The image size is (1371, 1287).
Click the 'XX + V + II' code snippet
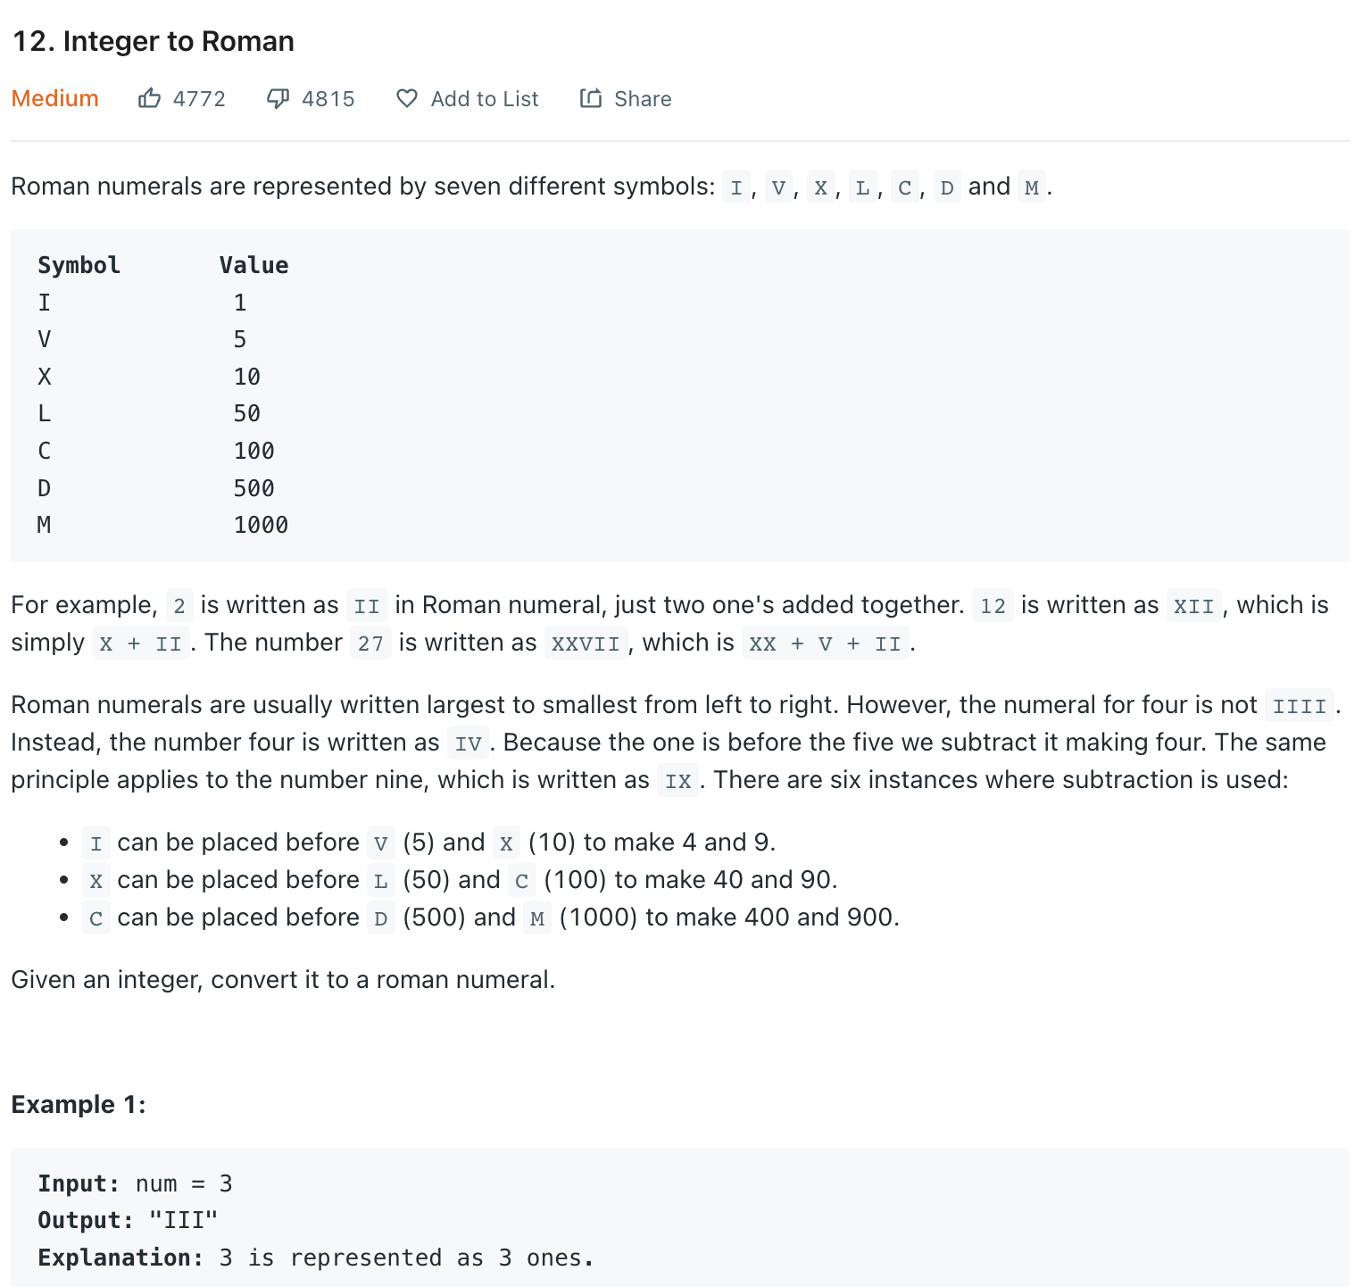825,643
